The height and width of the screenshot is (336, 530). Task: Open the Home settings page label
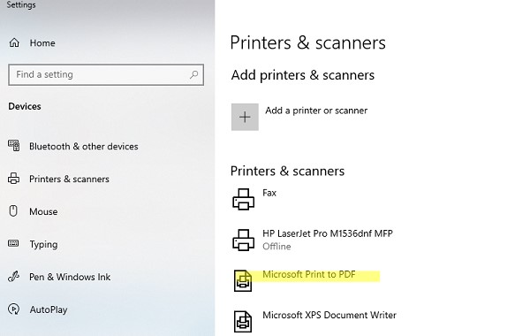coord(42,43)
